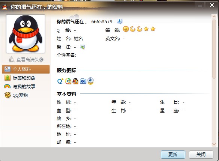
Task: Edit the remark with the pencil icon
Action: 82,47
